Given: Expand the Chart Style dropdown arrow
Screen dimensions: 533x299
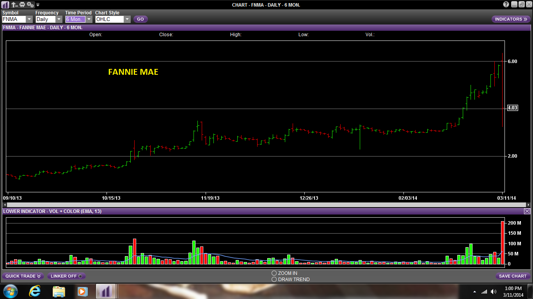Looking at the screenshot, I should click(x=127, y=19).
